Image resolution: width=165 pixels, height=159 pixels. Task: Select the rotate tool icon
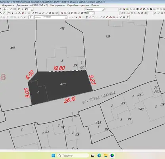(19, 13)
